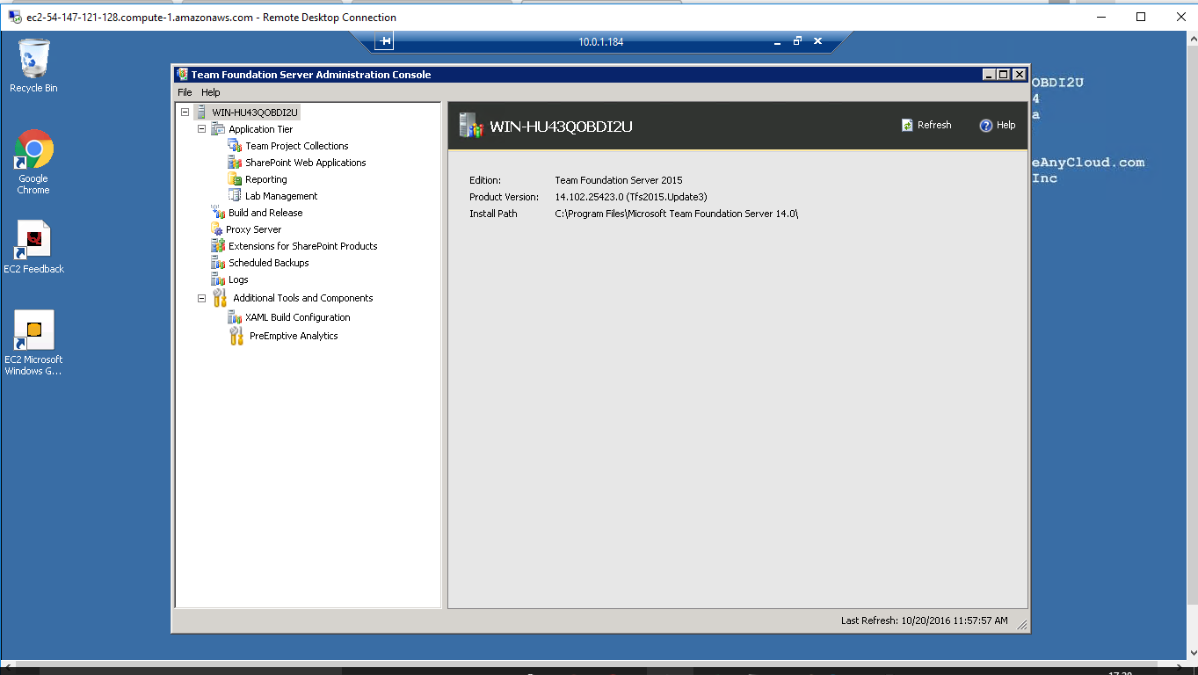Select Extensions for SharePoint Products item
The height and width of the screenshot is (675, 1198).
point(302,246)
